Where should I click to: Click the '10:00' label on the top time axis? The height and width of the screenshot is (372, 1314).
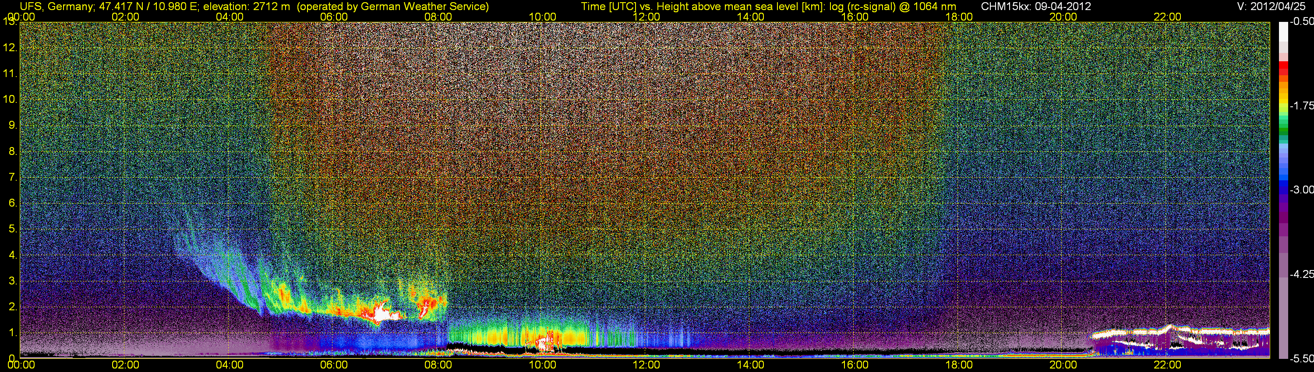point(542,17)
